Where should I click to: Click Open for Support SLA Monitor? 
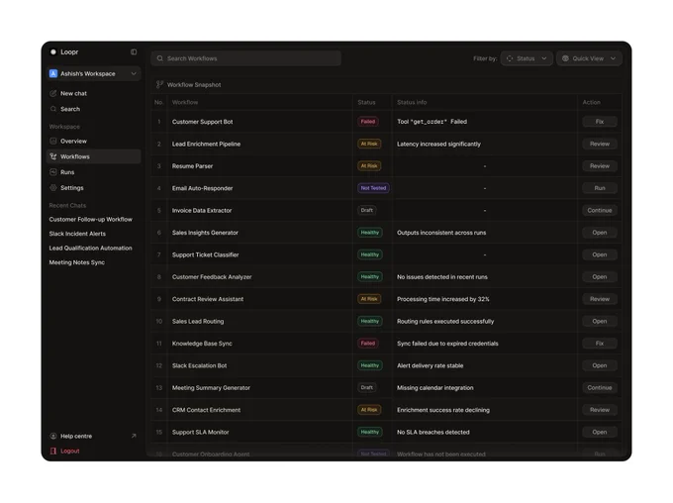600,432
